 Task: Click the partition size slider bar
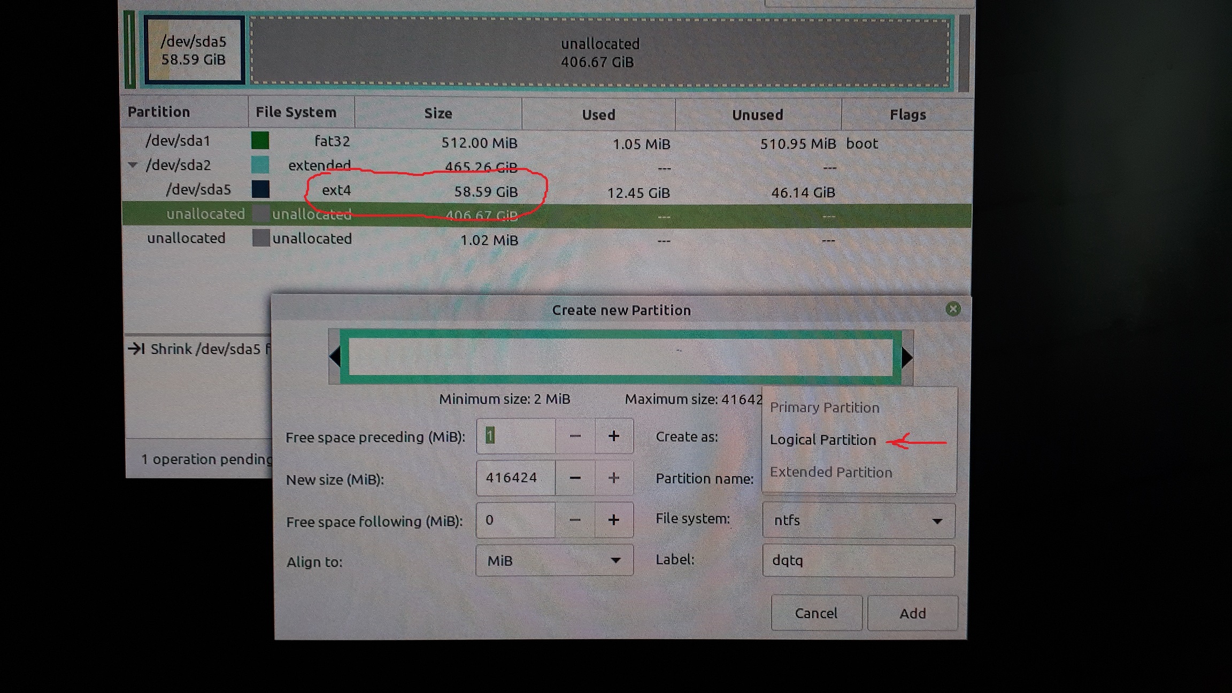tap(620, 357)
